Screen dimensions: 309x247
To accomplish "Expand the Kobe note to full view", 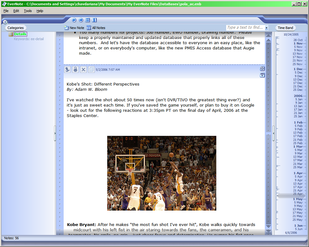I will click(x=262, y=69).
